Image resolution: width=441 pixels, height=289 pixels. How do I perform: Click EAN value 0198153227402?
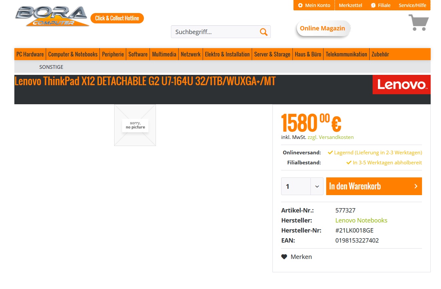pos(357,241)
